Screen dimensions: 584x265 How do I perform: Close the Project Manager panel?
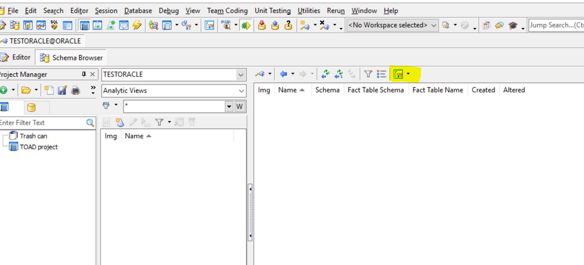[x=92, y=74]
